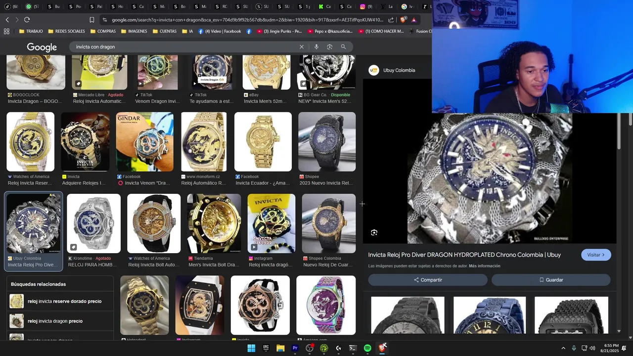This screenshot has height=356, width=633.
Task: Open the Windows Start menu
Action: click(251, 348)
